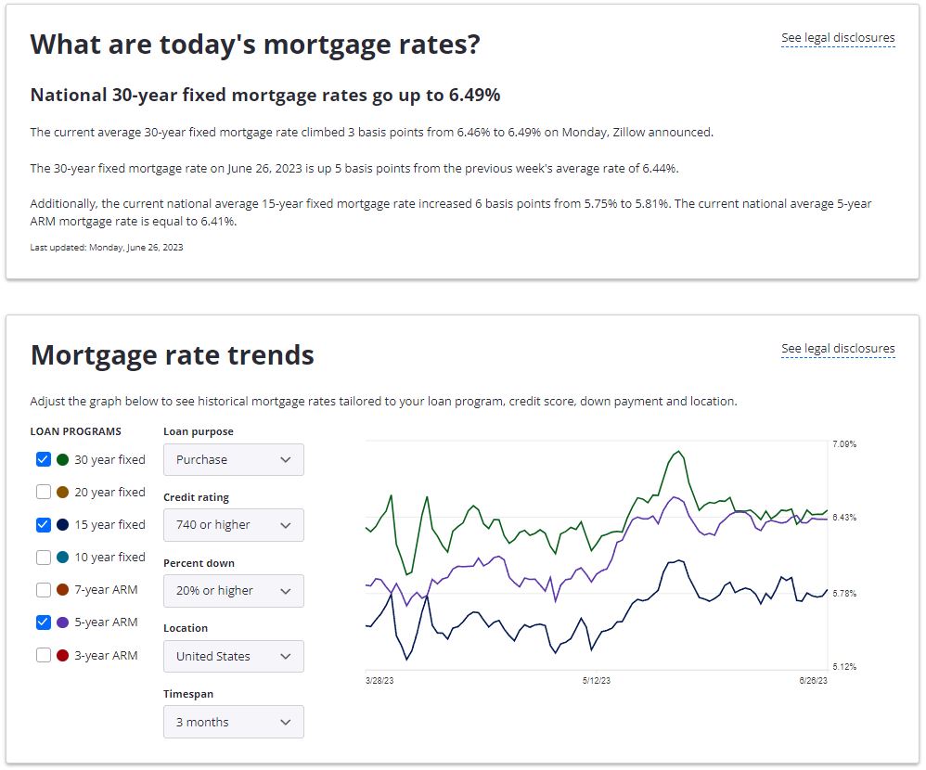Click legal disclosures link beside Mortgage rate trends
Viewport: 926px width, 770px height.
click(838, 349)
